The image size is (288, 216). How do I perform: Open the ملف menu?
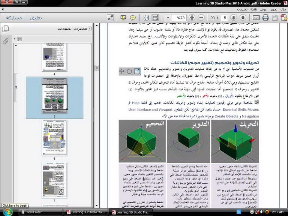[x=283, y=9]
